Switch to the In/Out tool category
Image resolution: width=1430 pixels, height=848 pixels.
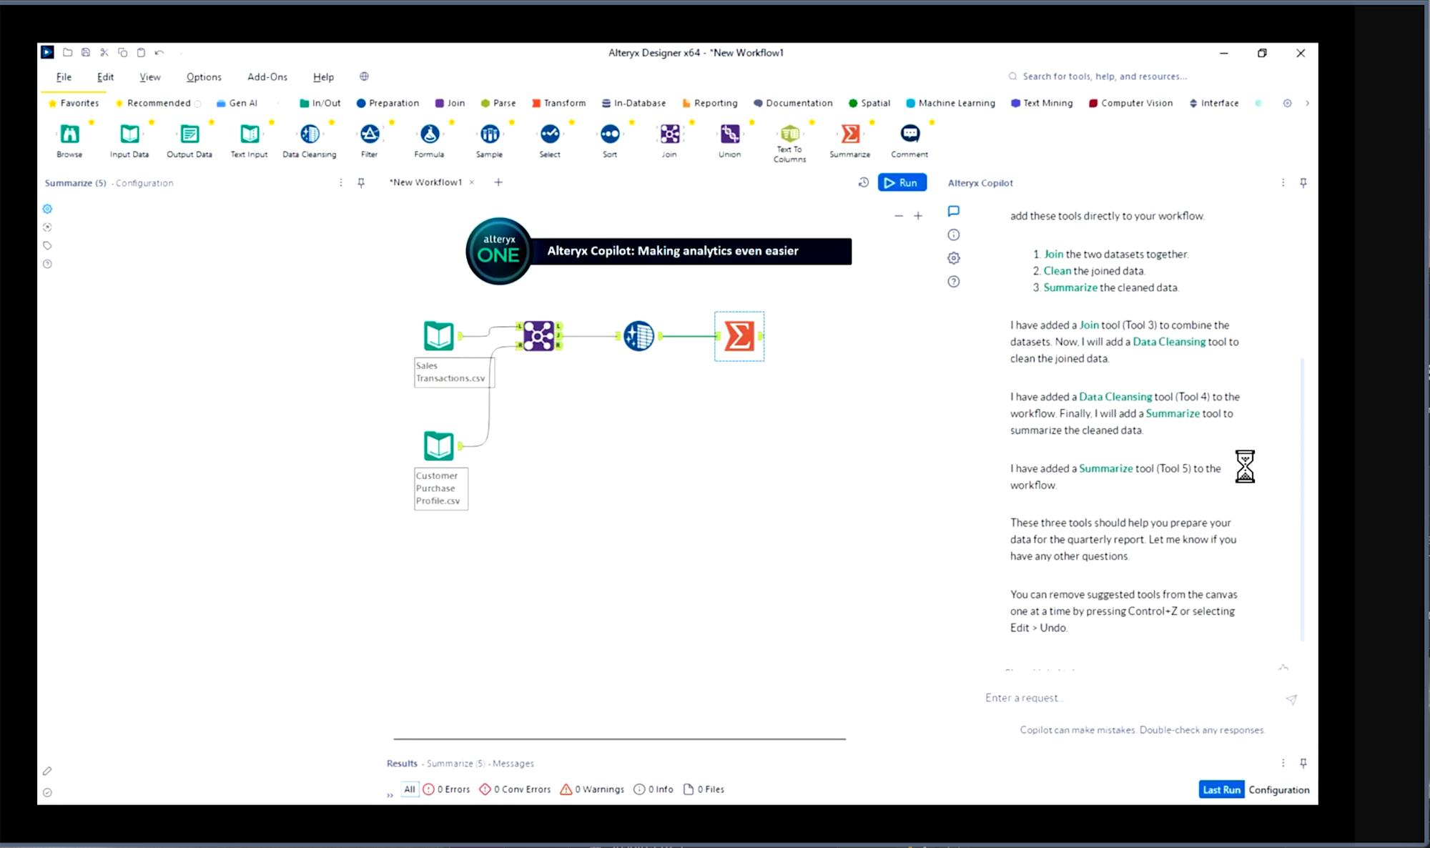coord(320,103)
